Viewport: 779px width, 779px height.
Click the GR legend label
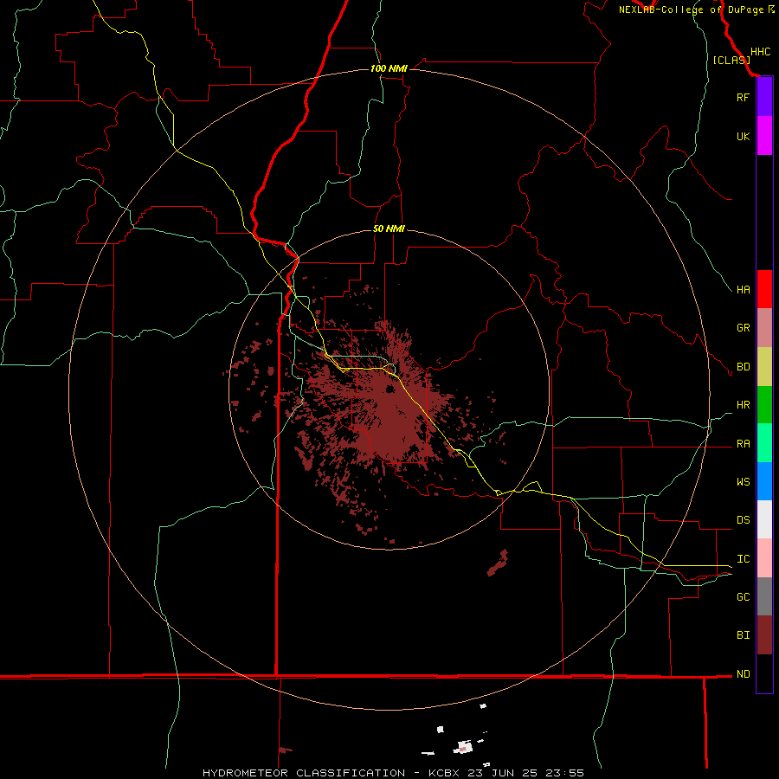[x=744, y=328]
